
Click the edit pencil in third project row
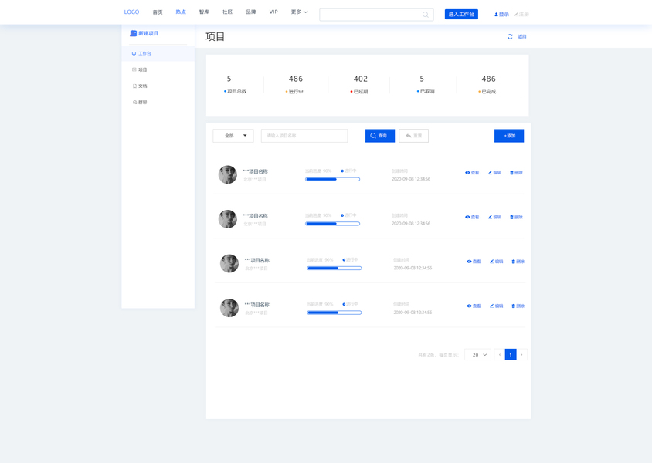point(491,262)
